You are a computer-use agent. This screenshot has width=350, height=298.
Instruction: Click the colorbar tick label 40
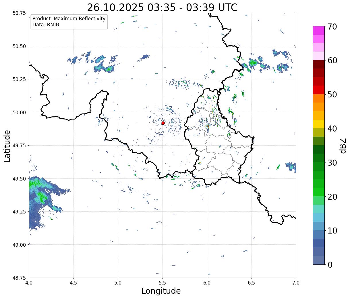click(332, 129)
